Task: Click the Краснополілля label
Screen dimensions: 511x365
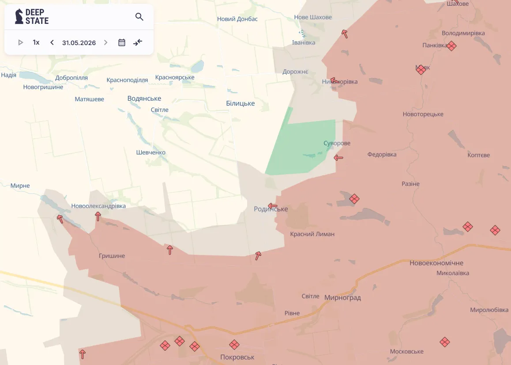Action: 127,80
